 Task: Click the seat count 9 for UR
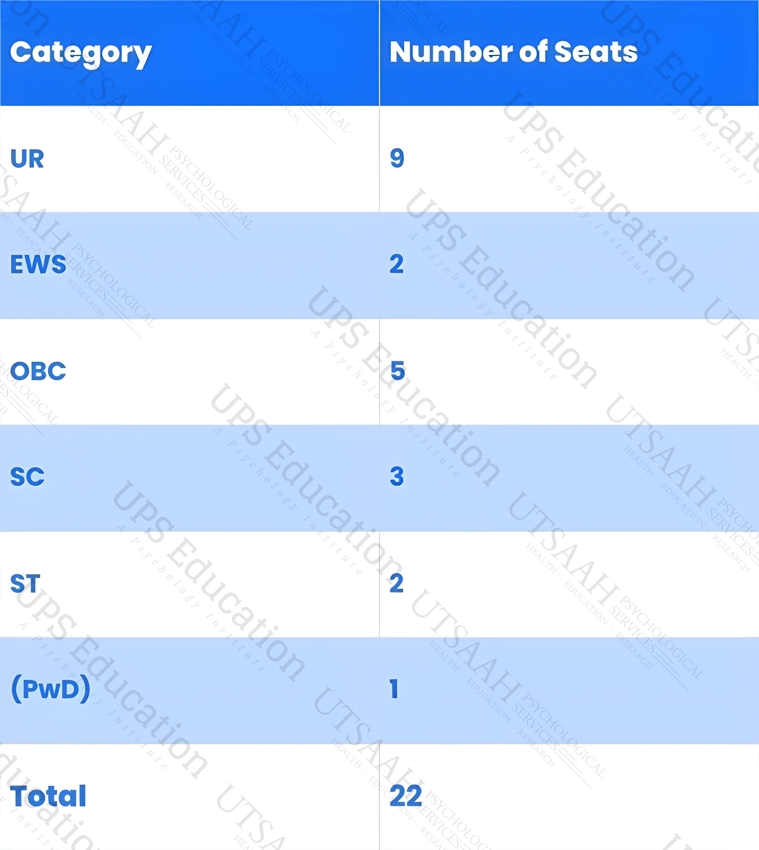pyautogui.click(x=397, y=158)
